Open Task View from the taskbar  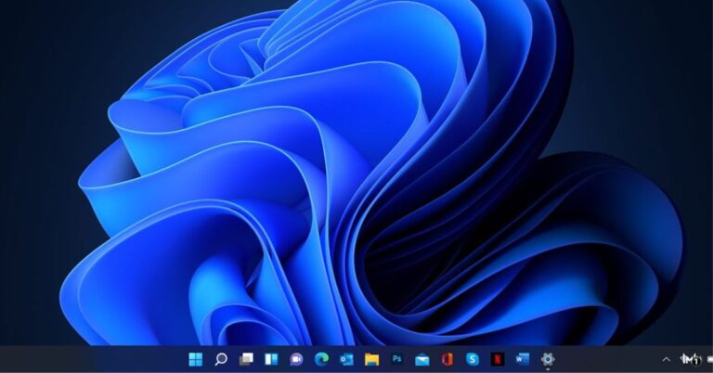click(x=246, y=359)
